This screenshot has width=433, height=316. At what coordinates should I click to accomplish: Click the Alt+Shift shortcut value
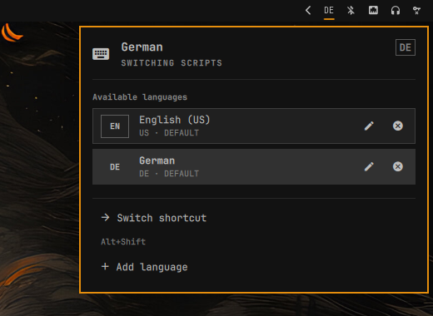click(x=123, y=242)
